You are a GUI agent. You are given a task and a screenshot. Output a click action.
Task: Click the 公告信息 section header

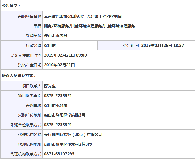(x=11, y=6)
